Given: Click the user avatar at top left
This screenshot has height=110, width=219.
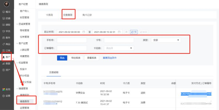Looking at the screenshot, I should coord(7,4).
